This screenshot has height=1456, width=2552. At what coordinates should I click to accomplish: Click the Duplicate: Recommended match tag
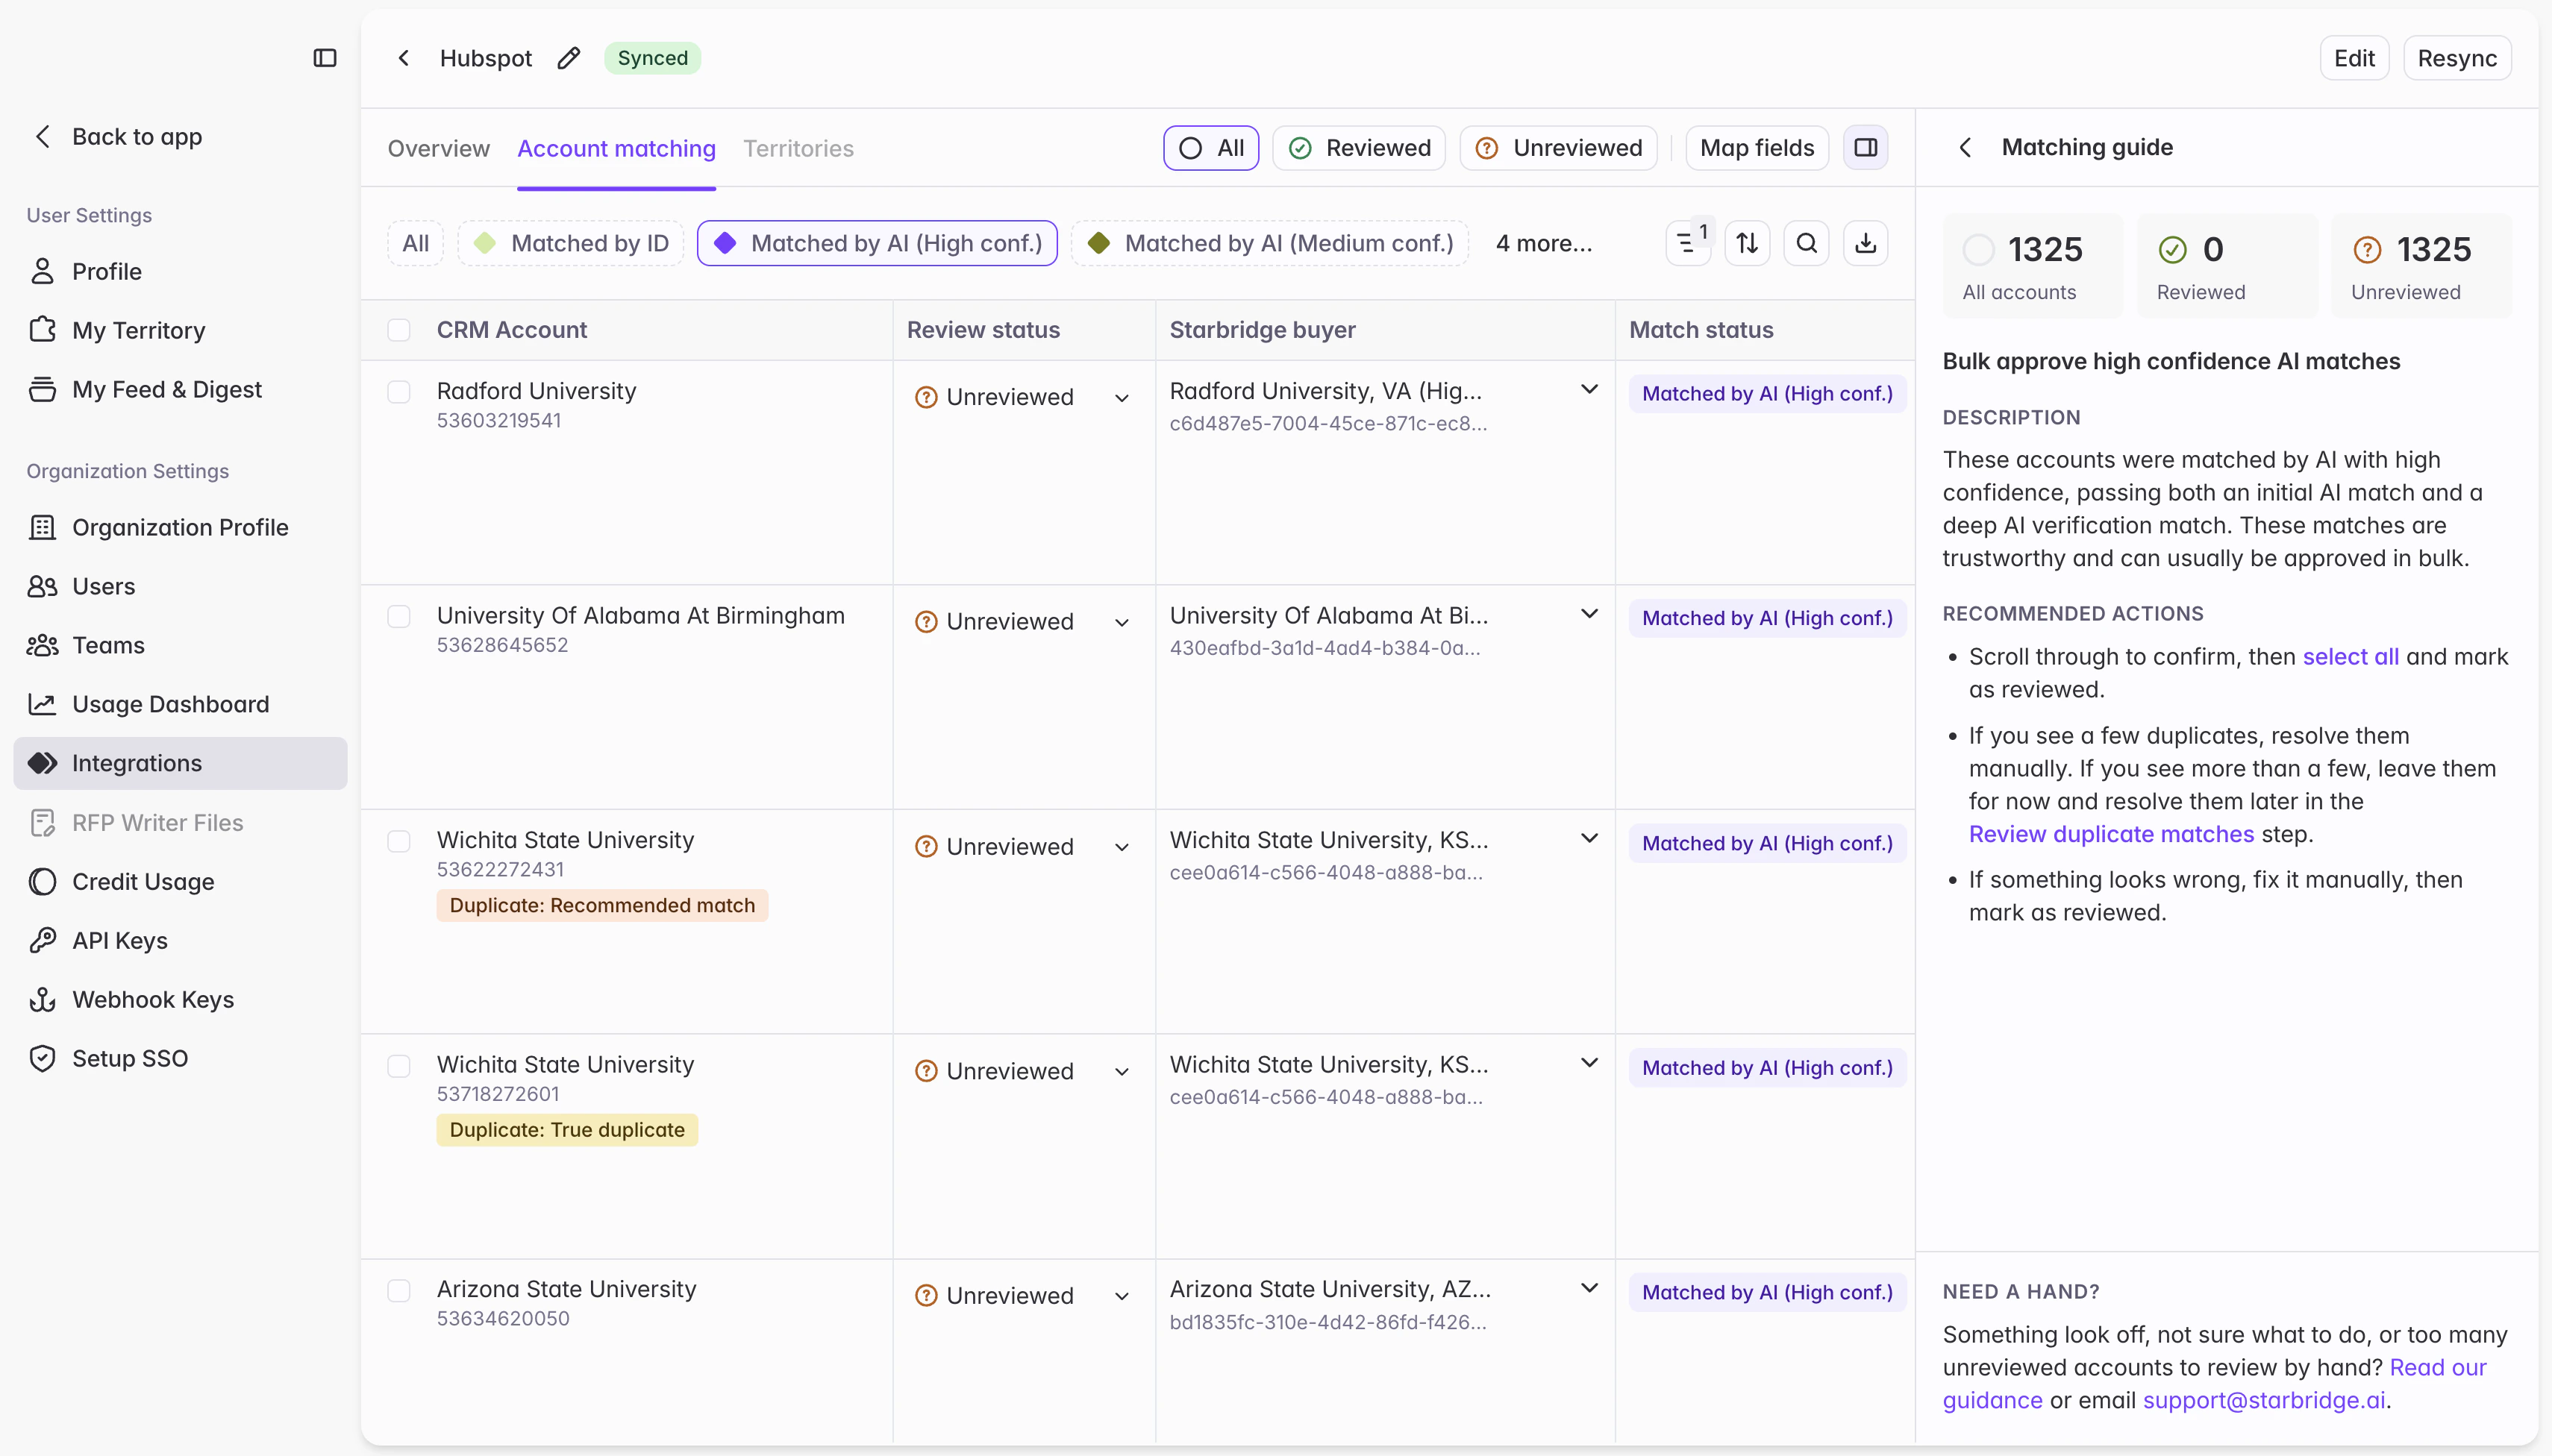(x=602, y=905)
